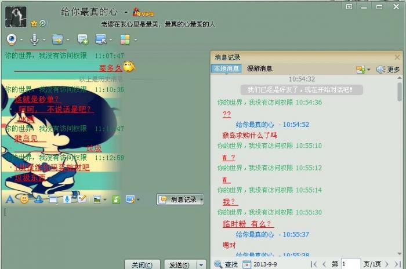Image resolution: width=406 pixels, height=269 pixels.
Task: Start a video call with webcam icon
Action: point(12,39)
